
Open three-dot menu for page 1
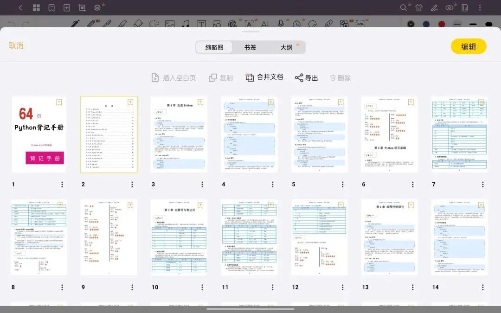(x=62, y=184)
